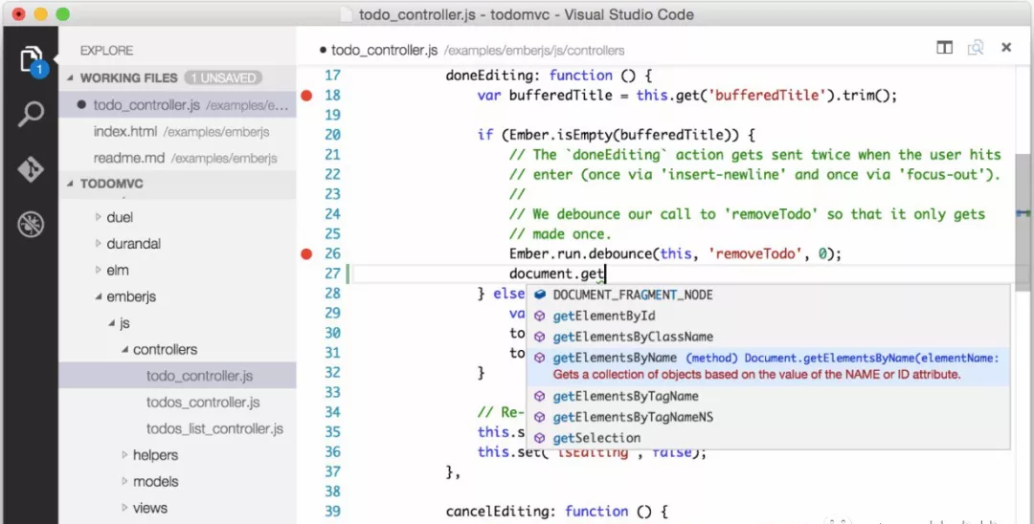
Task: Click line number 17 in the gutter
Action: 332,76
